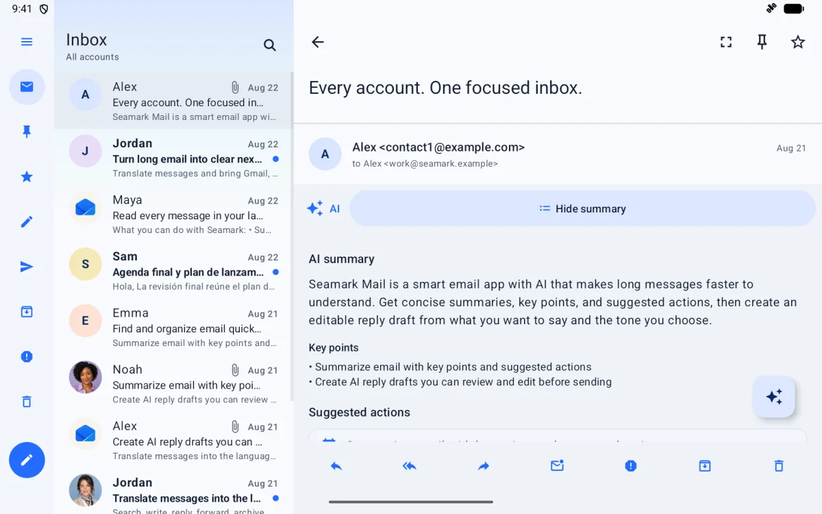
Task: Mark the email as unread
Action: click(x=557, y=466)
